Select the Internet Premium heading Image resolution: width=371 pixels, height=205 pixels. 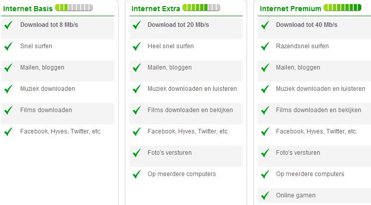point(290,8)
